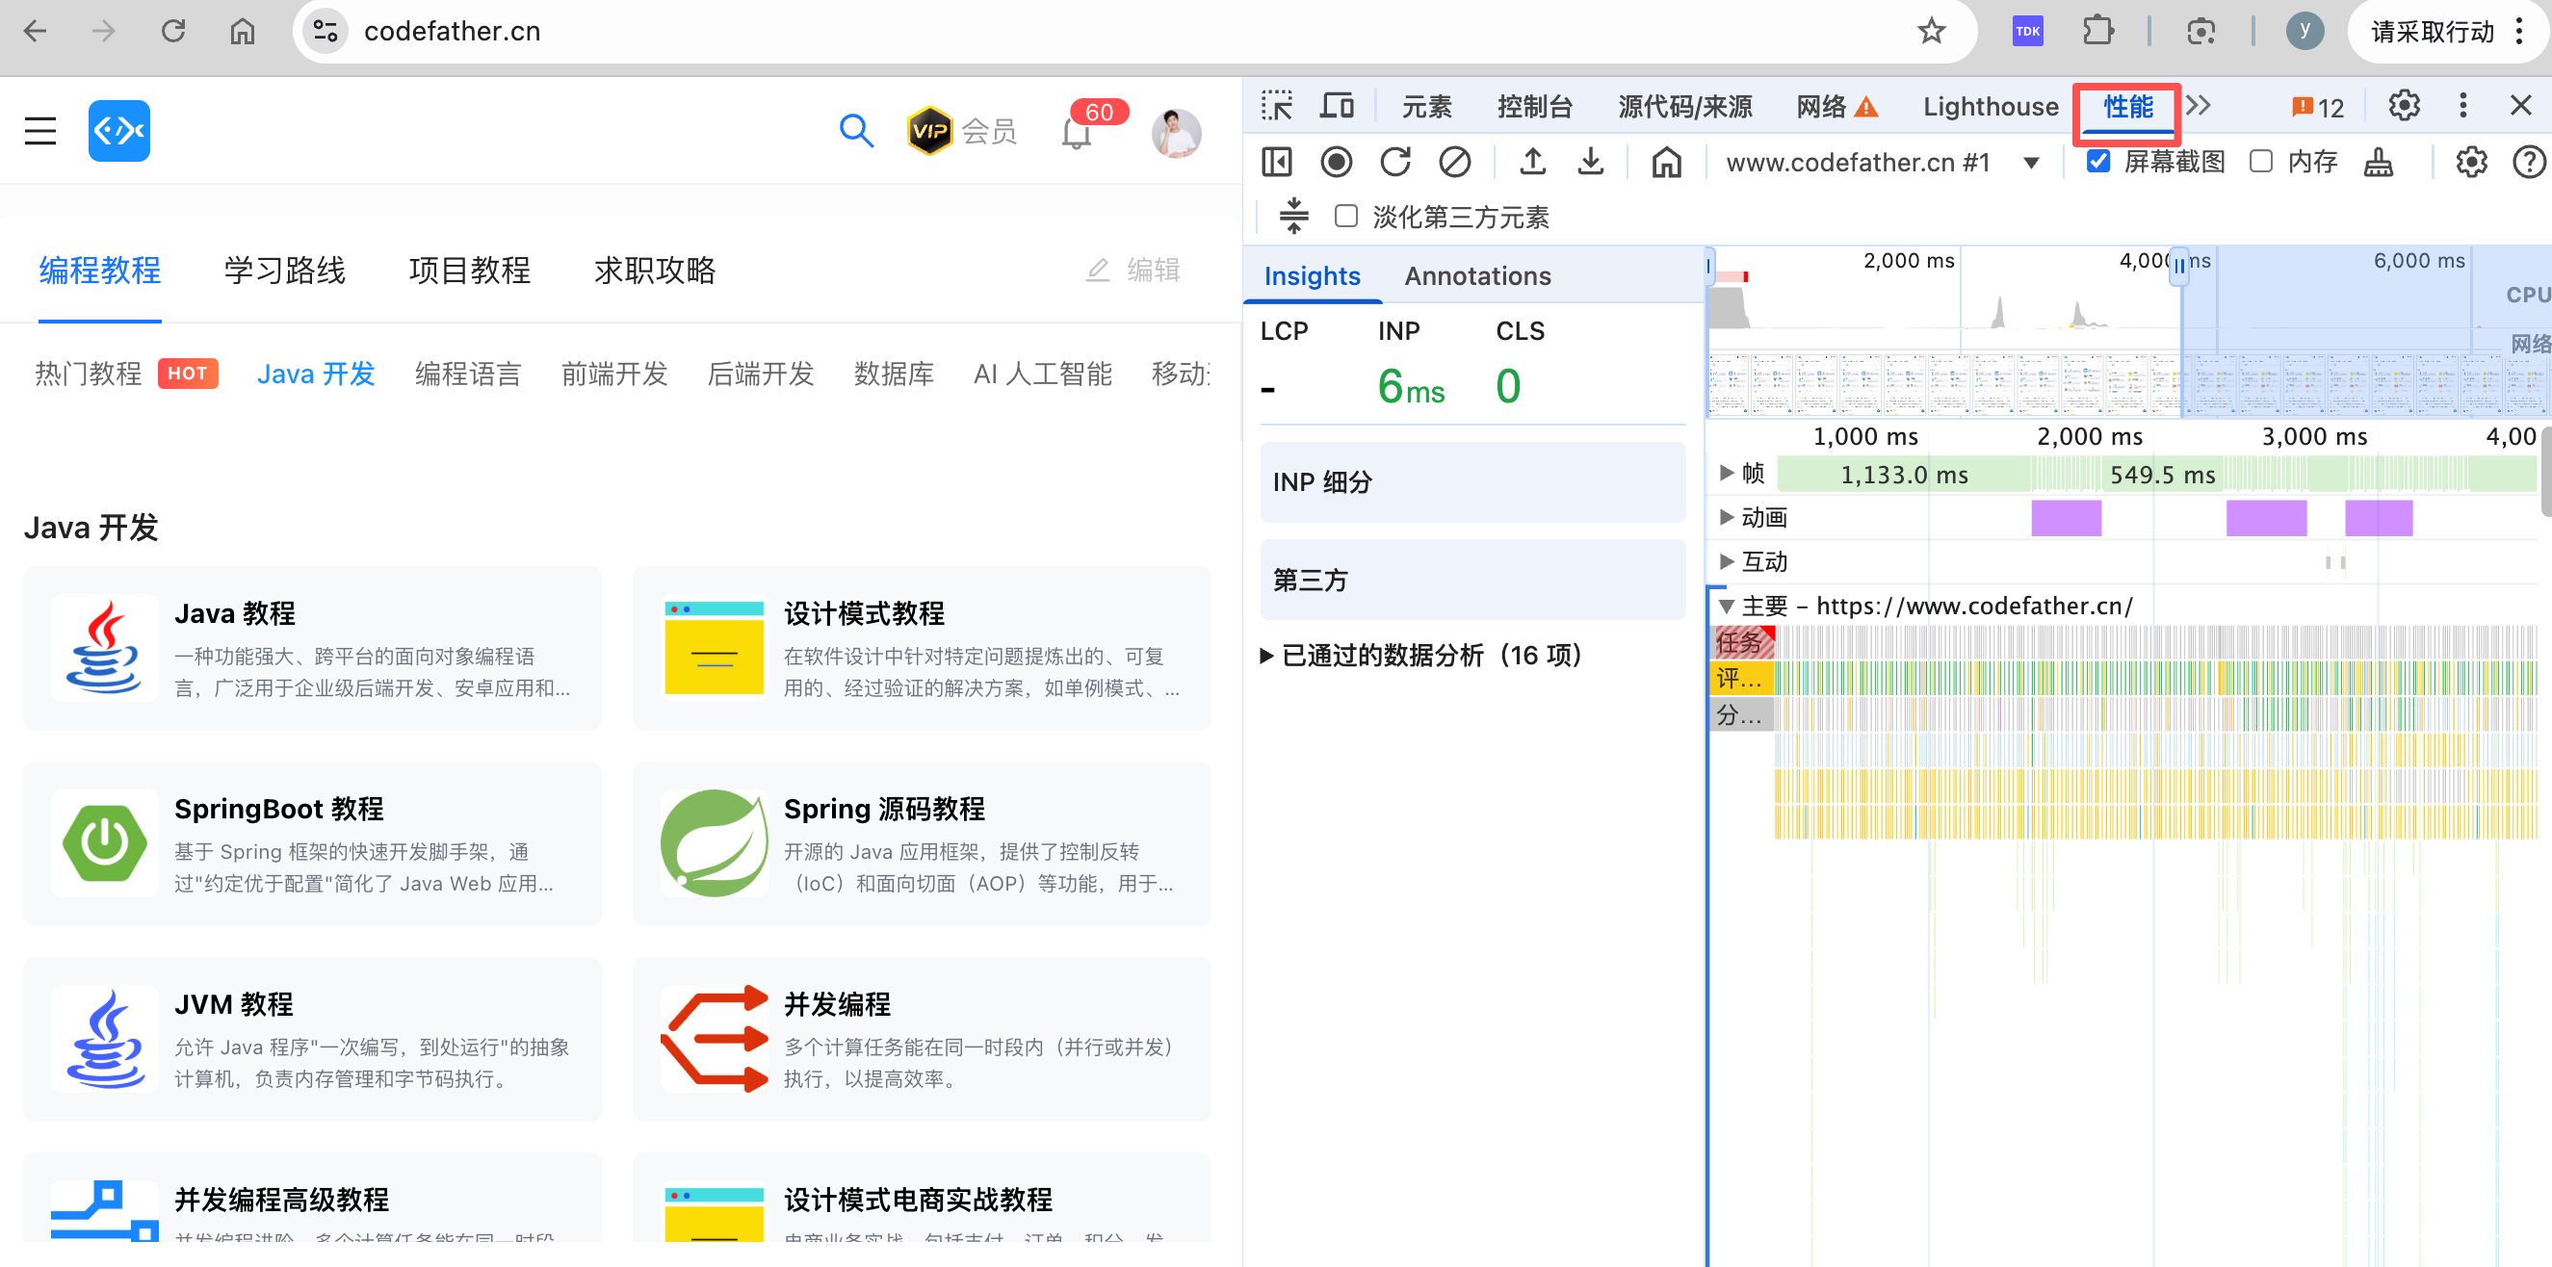Click the collect garbage broom icon
Viewport: 2552px width, 1267px height.
[2378, 162]
